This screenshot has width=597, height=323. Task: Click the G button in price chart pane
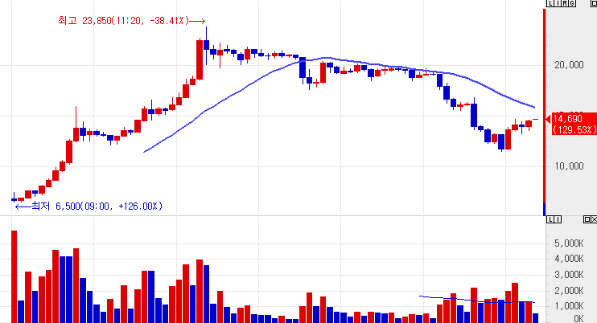pos(572,3)
